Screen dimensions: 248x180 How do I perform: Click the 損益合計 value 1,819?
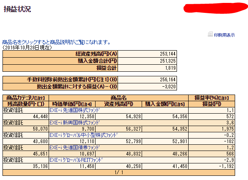click(170, 68)
